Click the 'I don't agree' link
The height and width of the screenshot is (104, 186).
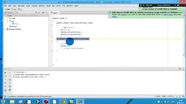(x=168, y=14)
